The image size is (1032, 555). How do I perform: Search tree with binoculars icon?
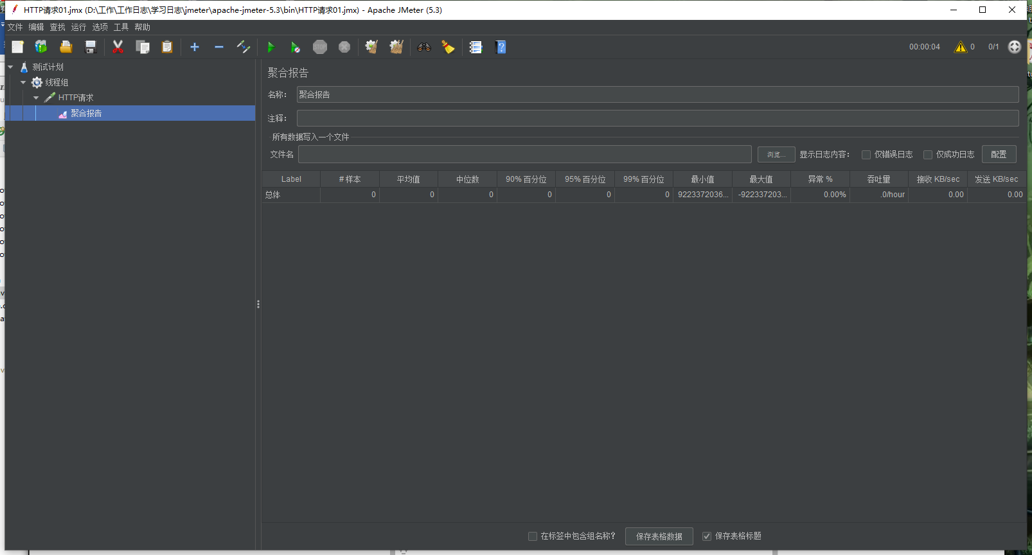pos(423,47)
